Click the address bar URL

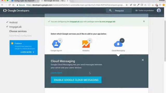(x=75, y=5)
